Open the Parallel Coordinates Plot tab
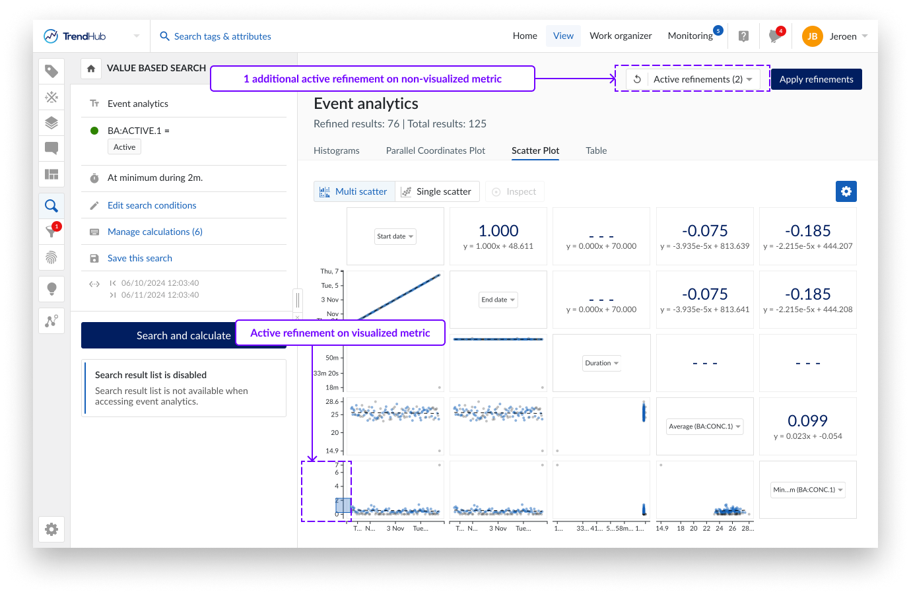The width and height of the screenshot is (911, 594). (x=435, y=150)
